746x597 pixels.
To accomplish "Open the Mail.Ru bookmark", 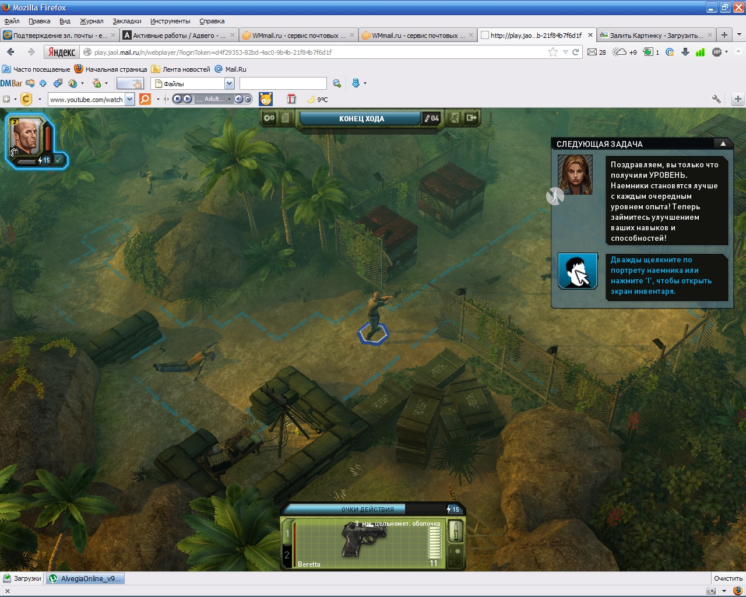I will point(231,69).
